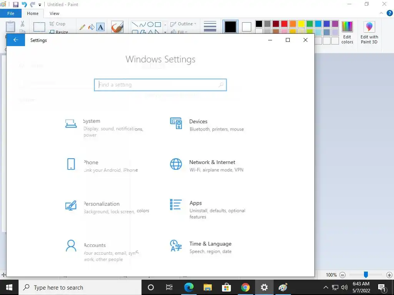Click the Paste clipboard icon in Paint

tap(10, 27)
